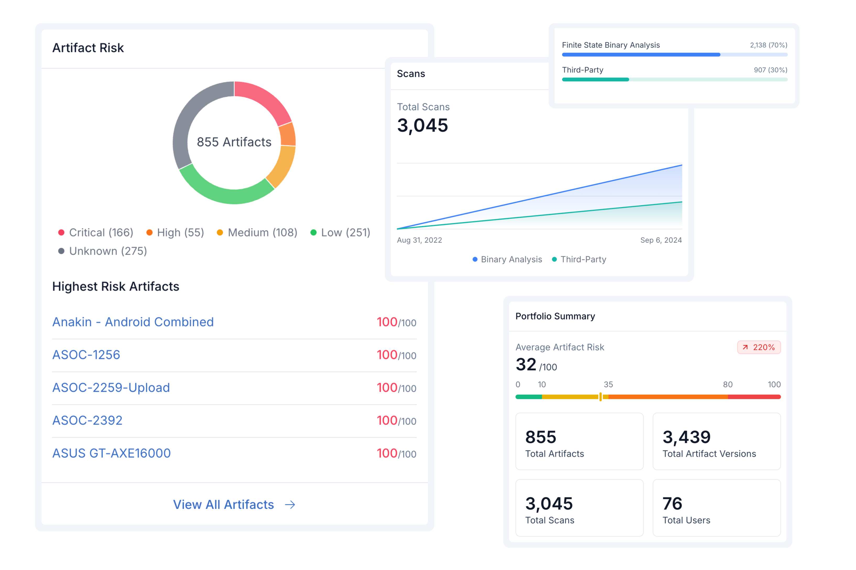Toggle the Third-Party series legend label
Image resolution: width=856 pixels, height=570 pixels.
583,260
